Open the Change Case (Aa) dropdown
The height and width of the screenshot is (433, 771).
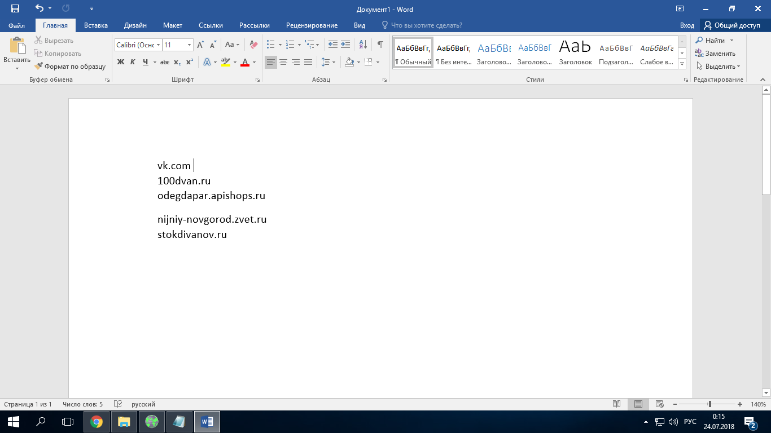pos(232,45)
